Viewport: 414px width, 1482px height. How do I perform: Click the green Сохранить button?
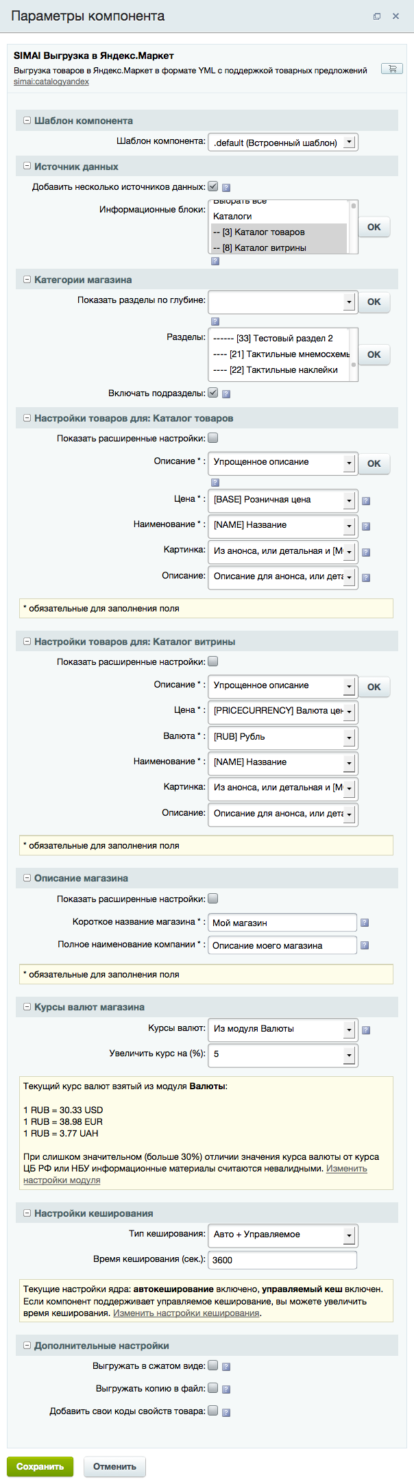40,1466
